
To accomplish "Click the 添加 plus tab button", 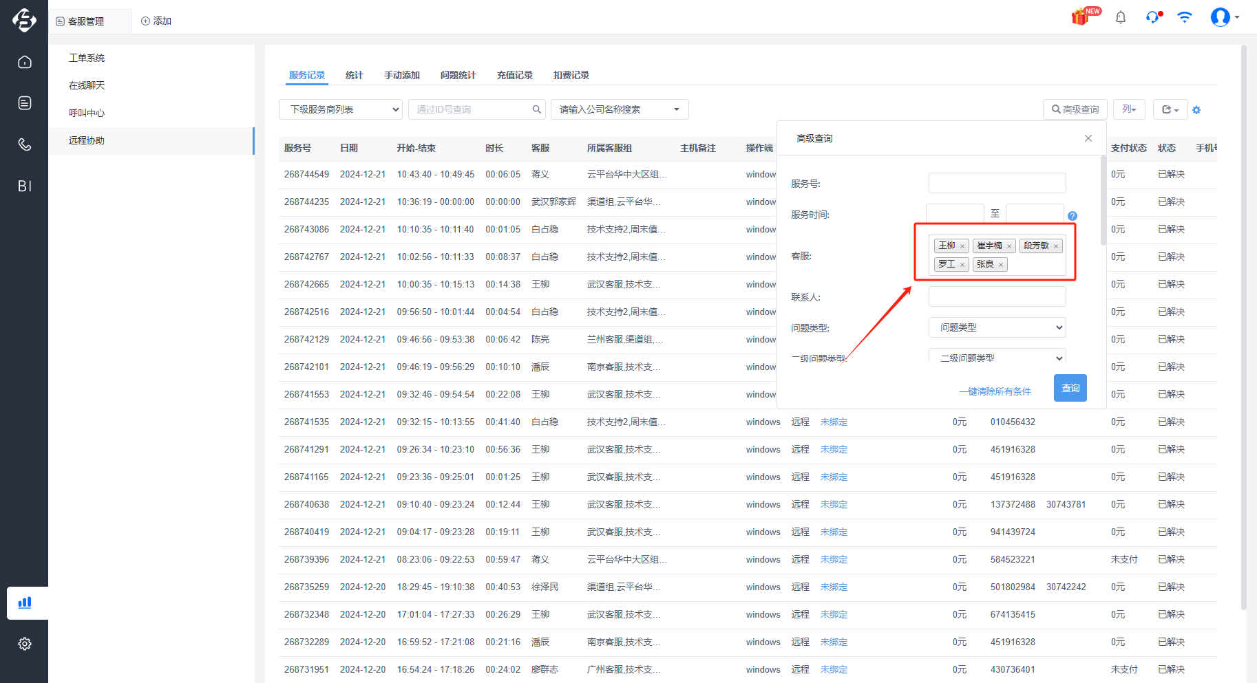I will tap(156, 21).
